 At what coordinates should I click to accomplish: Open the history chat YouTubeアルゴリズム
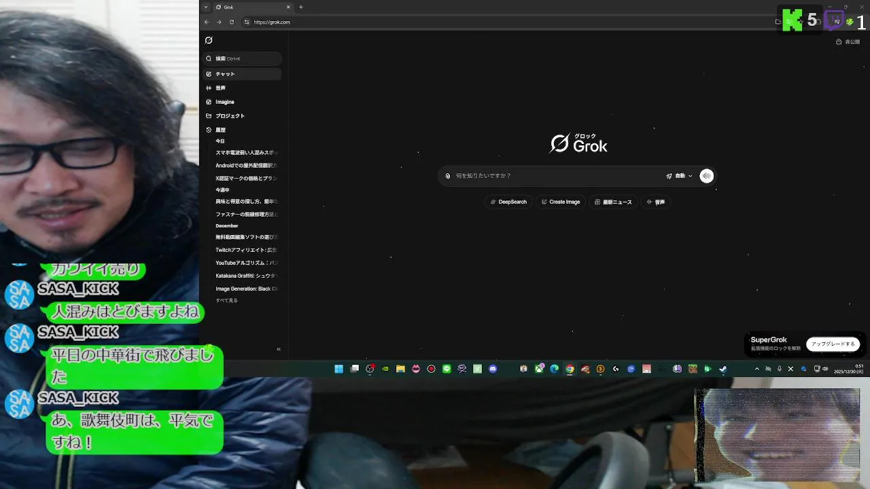click(247, 263)
